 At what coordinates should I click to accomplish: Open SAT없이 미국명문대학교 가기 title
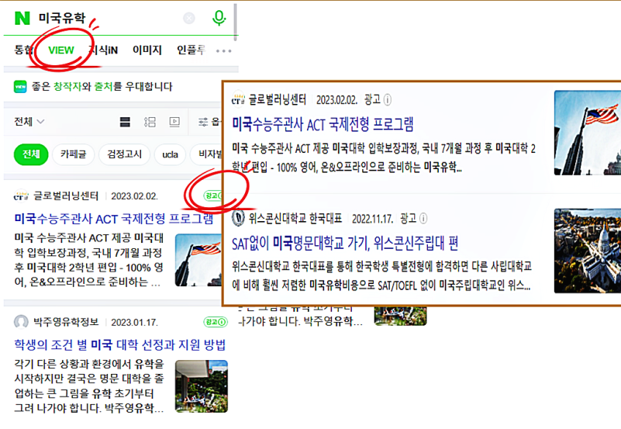click(345, 244)
